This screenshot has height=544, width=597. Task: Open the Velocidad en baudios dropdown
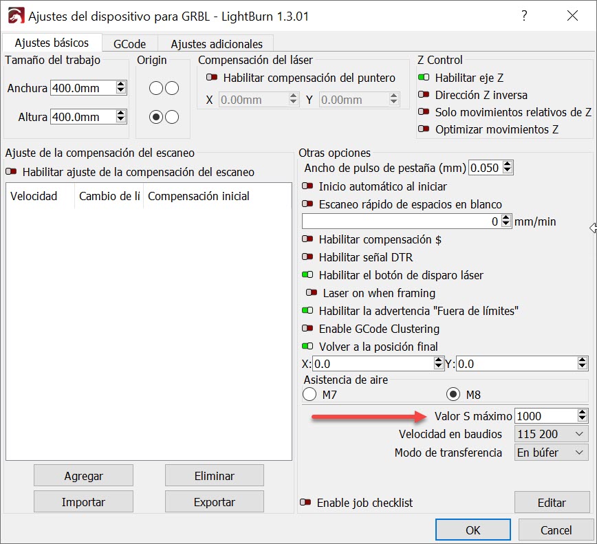(x=551, y=434)
